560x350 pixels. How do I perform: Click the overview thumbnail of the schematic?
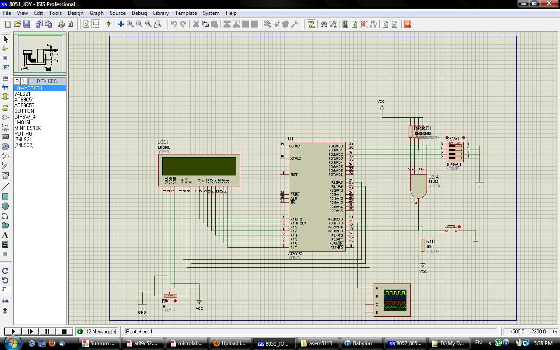coord(40,54)
